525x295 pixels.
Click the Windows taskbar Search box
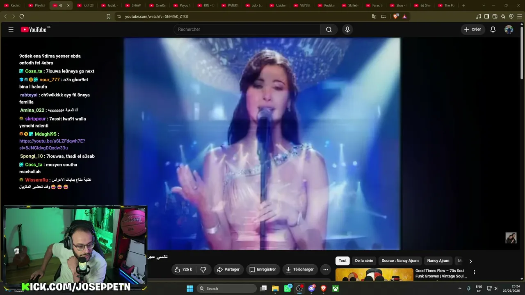(227, 288)
